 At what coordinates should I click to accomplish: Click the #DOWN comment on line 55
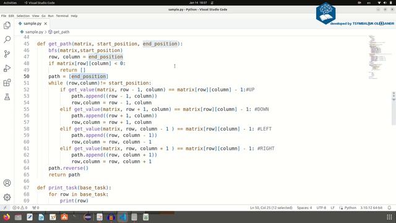coord(262,109)
